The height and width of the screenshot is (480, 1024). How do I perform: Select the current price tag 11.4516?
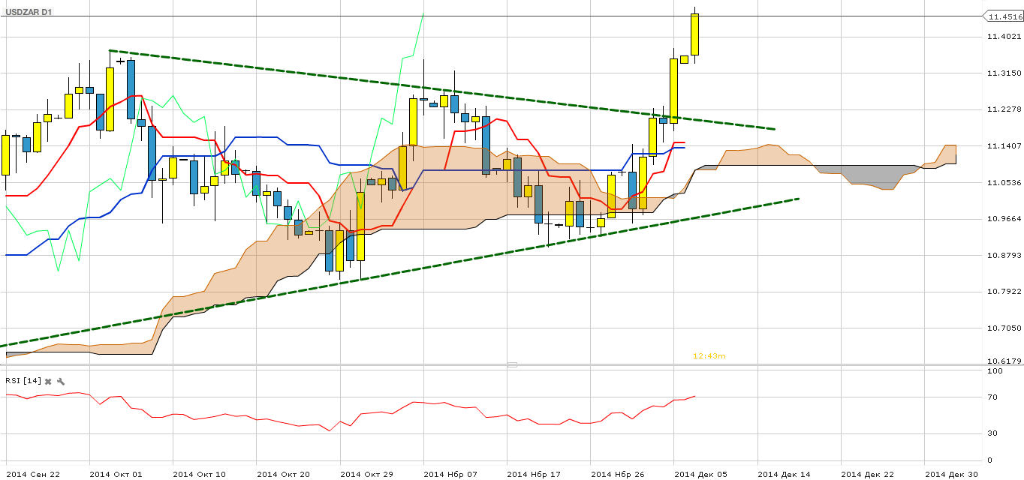tap(1002, 16)
